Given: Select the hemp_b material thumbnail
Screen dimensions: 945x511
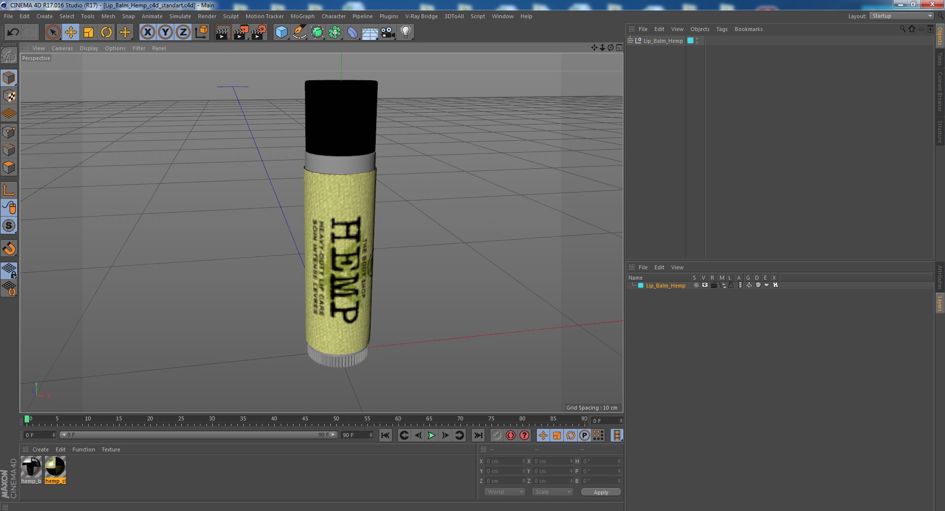Looking at the screenshot, I should point(31,467).
